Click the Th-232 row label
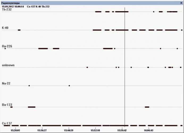The image size is (184, 133). [x=7, y=10]
